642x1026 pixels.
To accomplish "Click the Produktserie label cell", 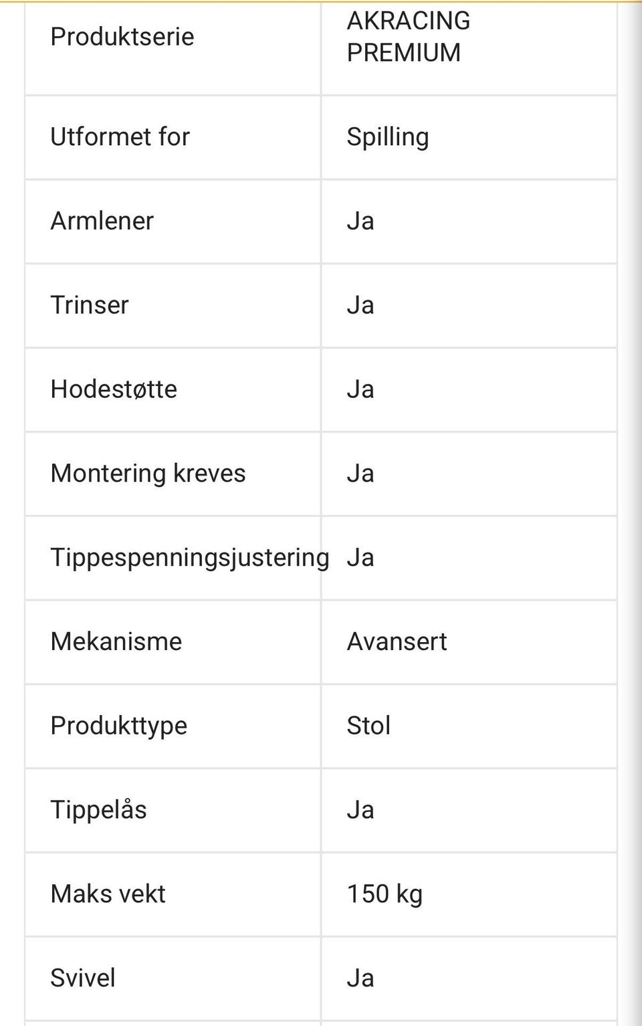I will tap(122, 37).
